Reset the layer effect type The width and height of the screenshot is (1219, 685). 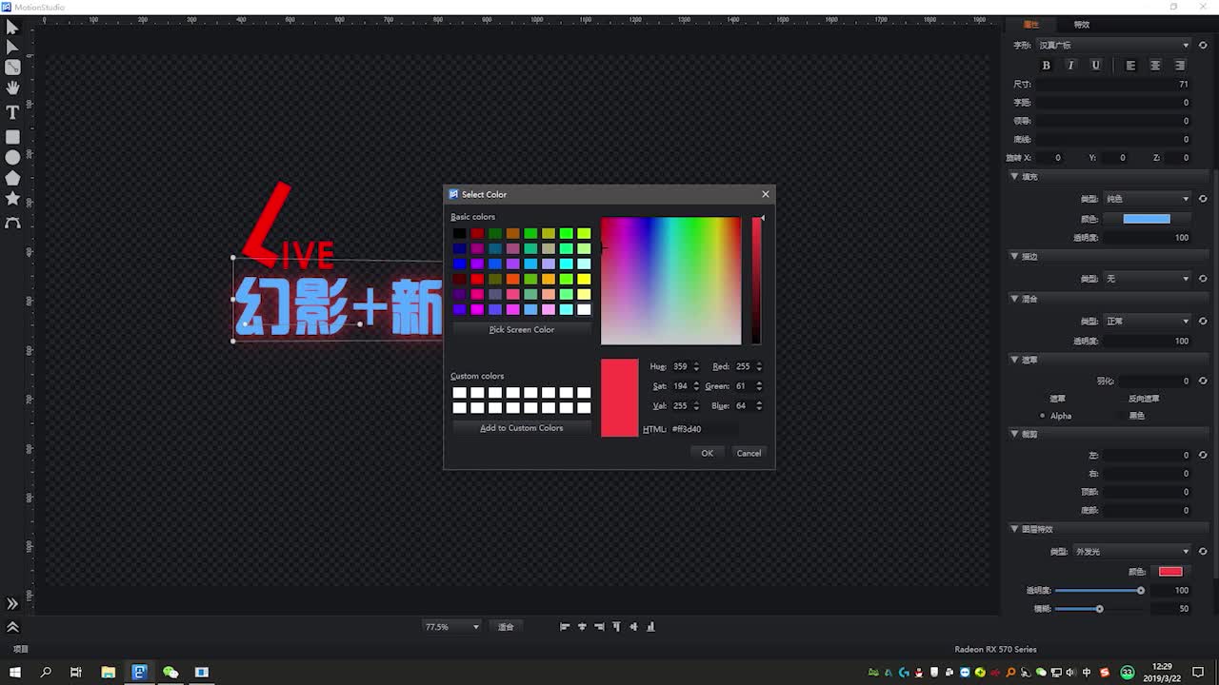click(1203, 551)
